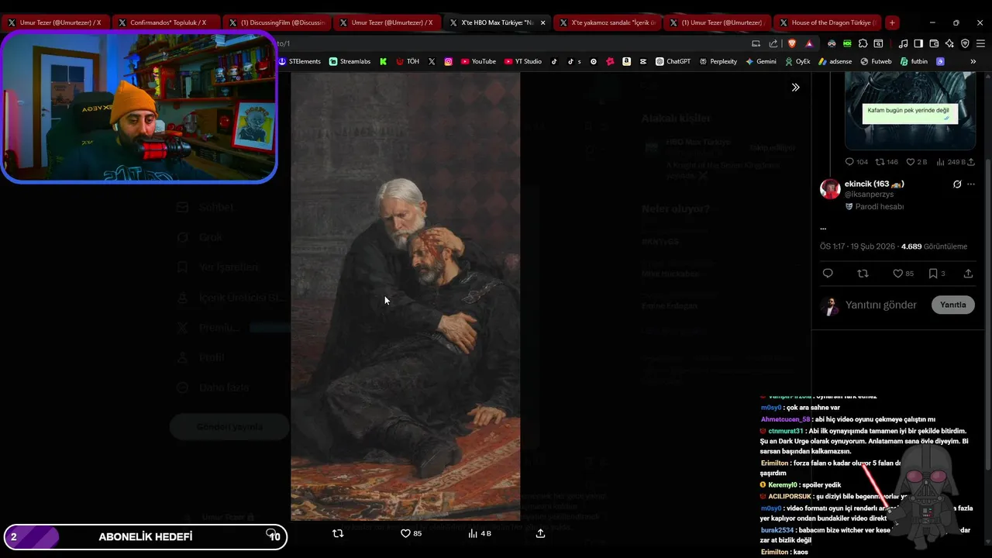Image resolution: width=992 pixels, height=558 pixels.
Task: Open YT Studio bookmark
Action: tap(523, 61)
